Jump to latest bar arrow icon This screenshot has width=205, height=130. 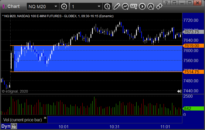[179, 91]
